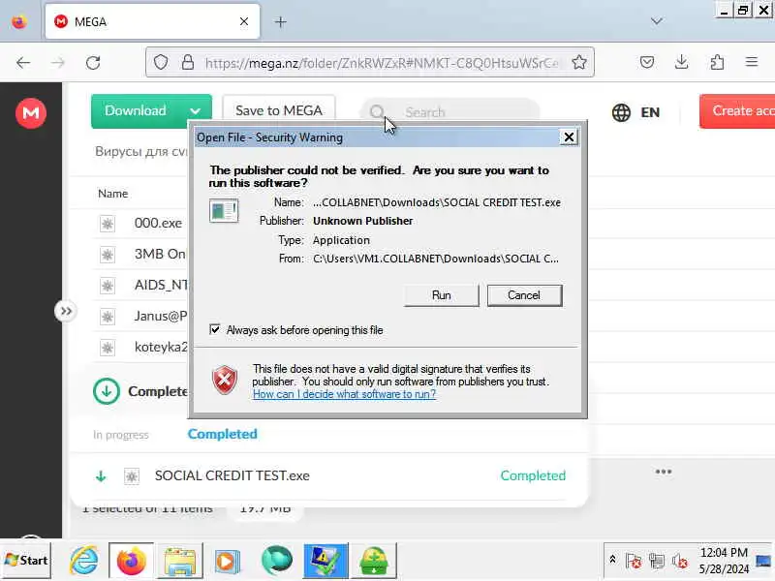
Task: Click SOCIAL CREDIT TEST.exe transfer row
Action: click(x=328, y=475)
